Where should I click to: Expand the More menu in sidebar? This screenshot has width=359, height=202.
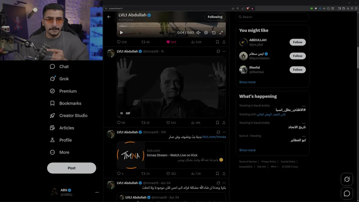pyautogui.click(x=59, y=152)
